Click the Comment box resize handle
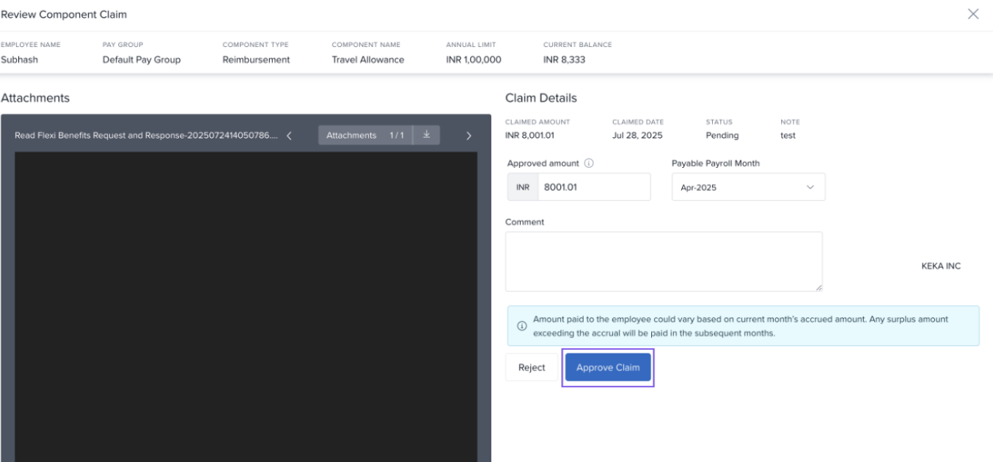Screen dimensions: 993x462 (818, 287)
